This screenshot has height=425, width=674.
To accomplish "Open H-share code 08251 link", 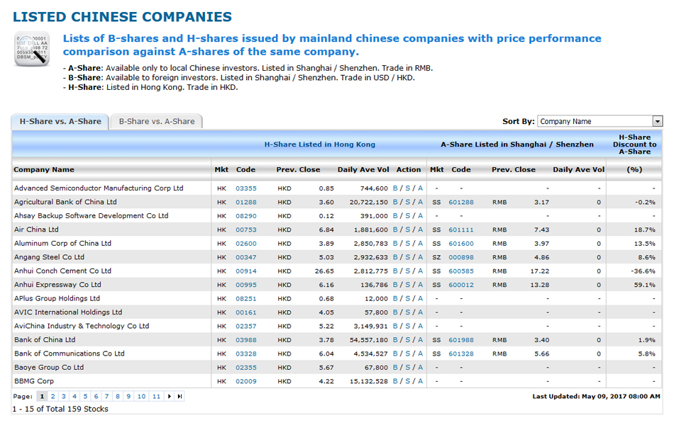I will click(x=246, y=298).
